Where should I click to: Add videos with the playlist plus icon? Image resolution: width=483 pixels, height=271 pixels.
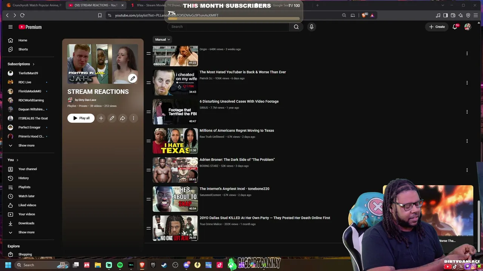coord(101,118)
